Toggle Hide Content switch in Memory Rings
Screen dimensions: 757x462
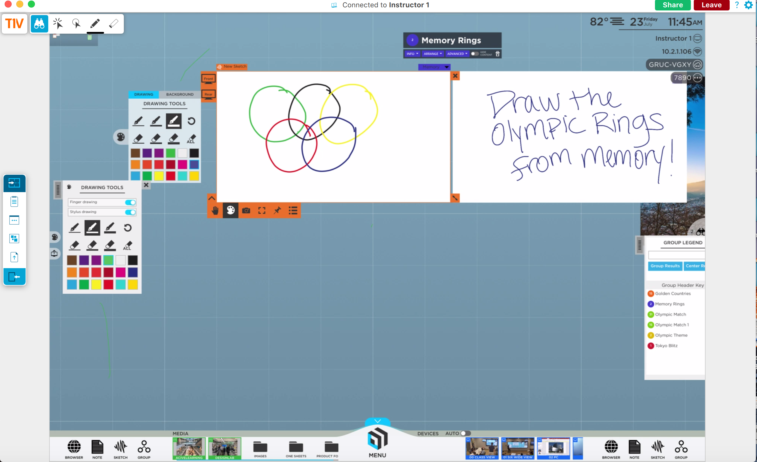click(475, 54)
